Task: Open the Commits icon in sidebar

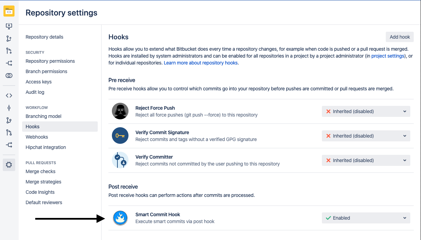Action: click(9, 108)
